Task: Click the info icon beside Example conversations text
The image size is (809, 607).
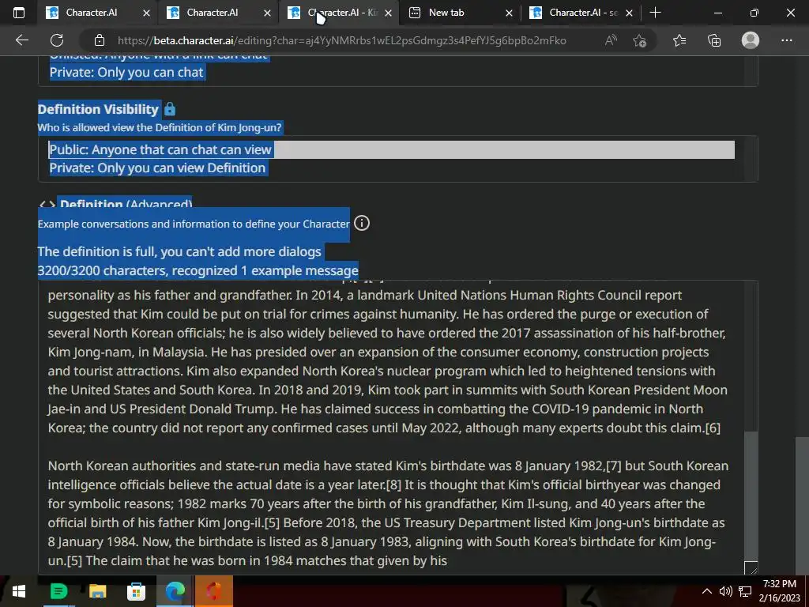Action: (x=362, y=224)
